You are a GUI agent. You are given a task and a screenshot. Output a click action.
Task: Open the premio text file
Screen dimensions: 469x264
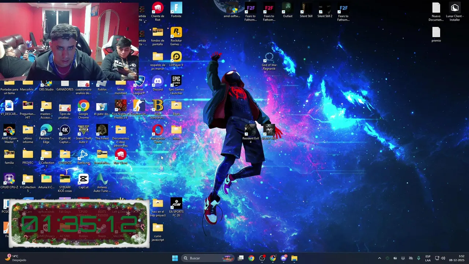tap(436, 35)
